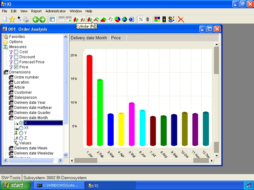The width and height of the screenshot is (254, 190).
Task: Select the X1 axis radio button
Action: coord(21,128)
